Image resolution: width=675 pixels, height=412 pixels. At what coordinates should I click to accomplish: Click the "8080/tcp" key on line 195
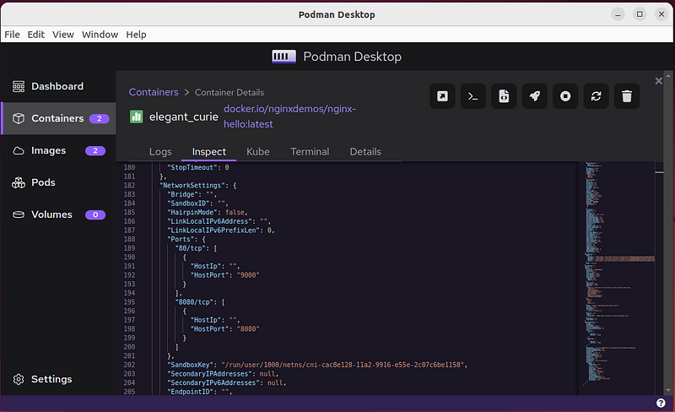(x=196, y=302)
